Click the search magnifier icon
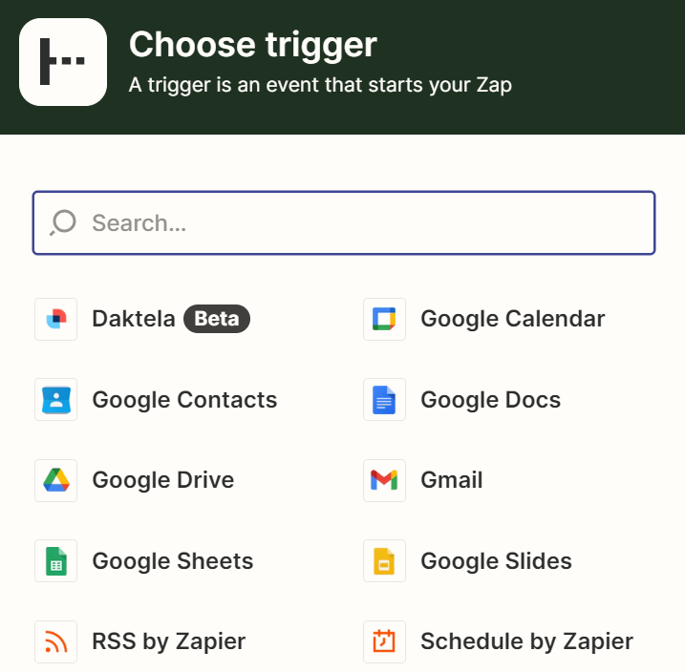Image resolution: width=685 pixels, height=672 pixels. (63, 223)
